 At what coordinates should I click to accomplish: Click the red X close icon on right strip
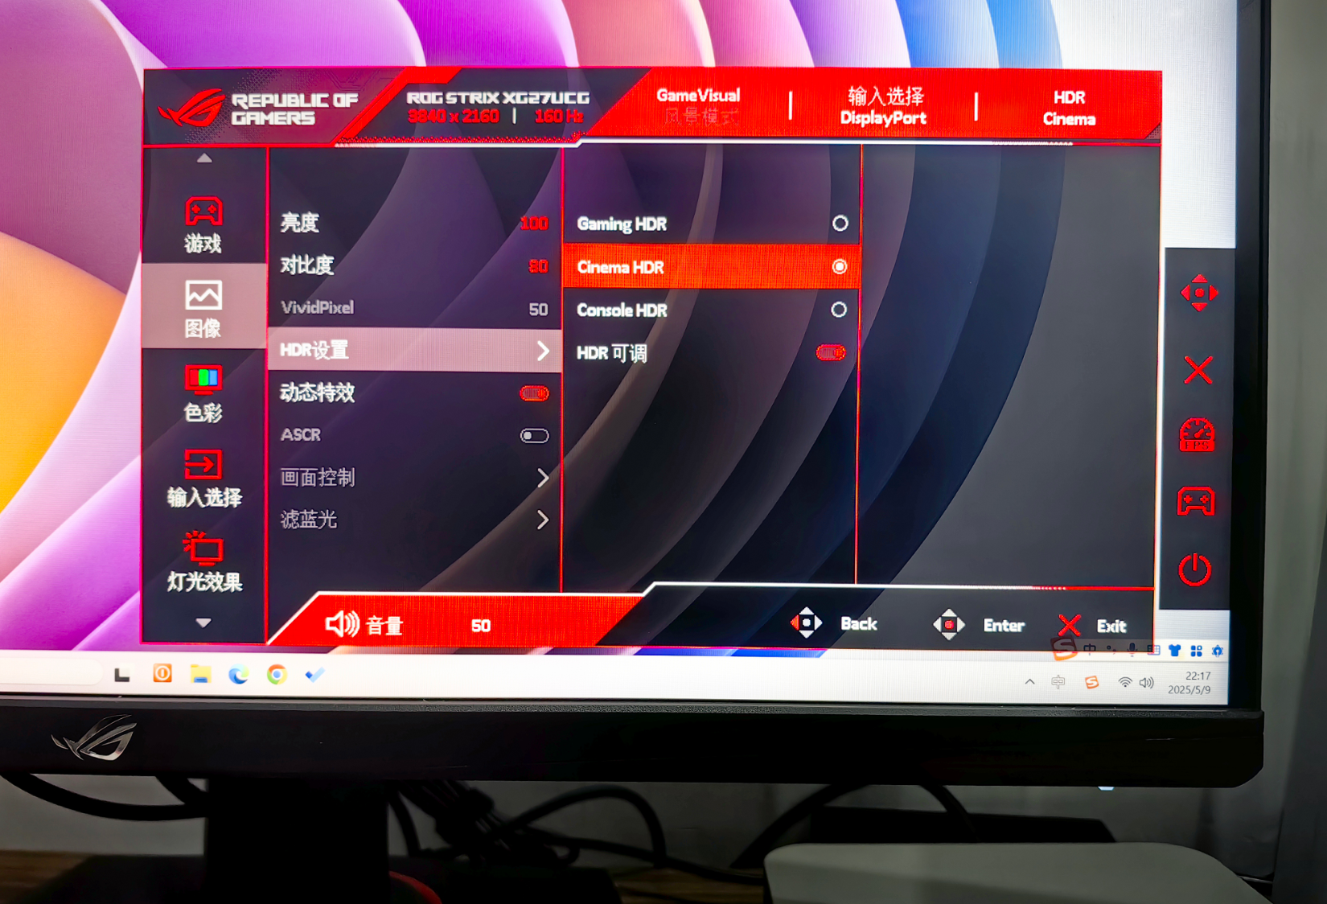pos(1198,370)
